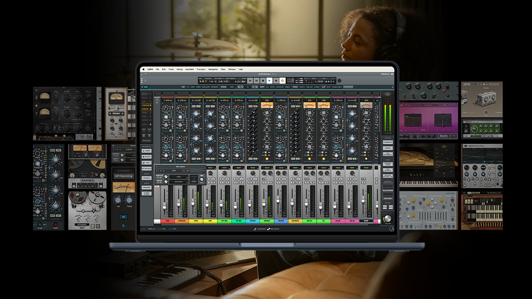Toggle CONSOLE row visibility in sidebar
This screenshot has height=299, width=532.
(x=146, y=105)
